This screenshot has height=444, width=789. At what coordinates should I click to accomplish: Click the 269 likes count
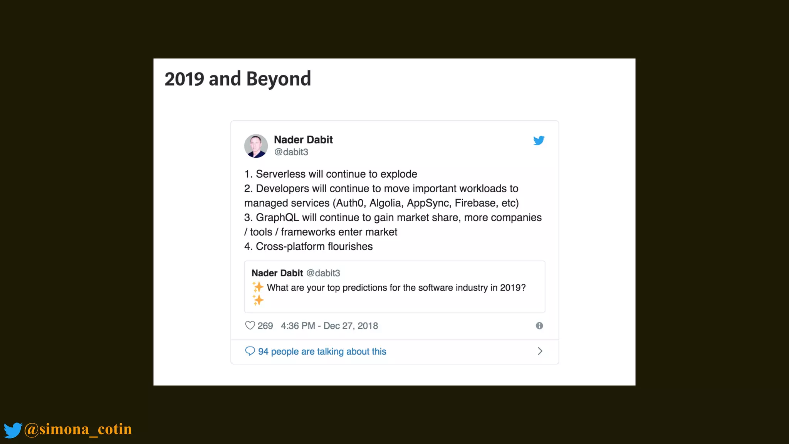[265, 326]
